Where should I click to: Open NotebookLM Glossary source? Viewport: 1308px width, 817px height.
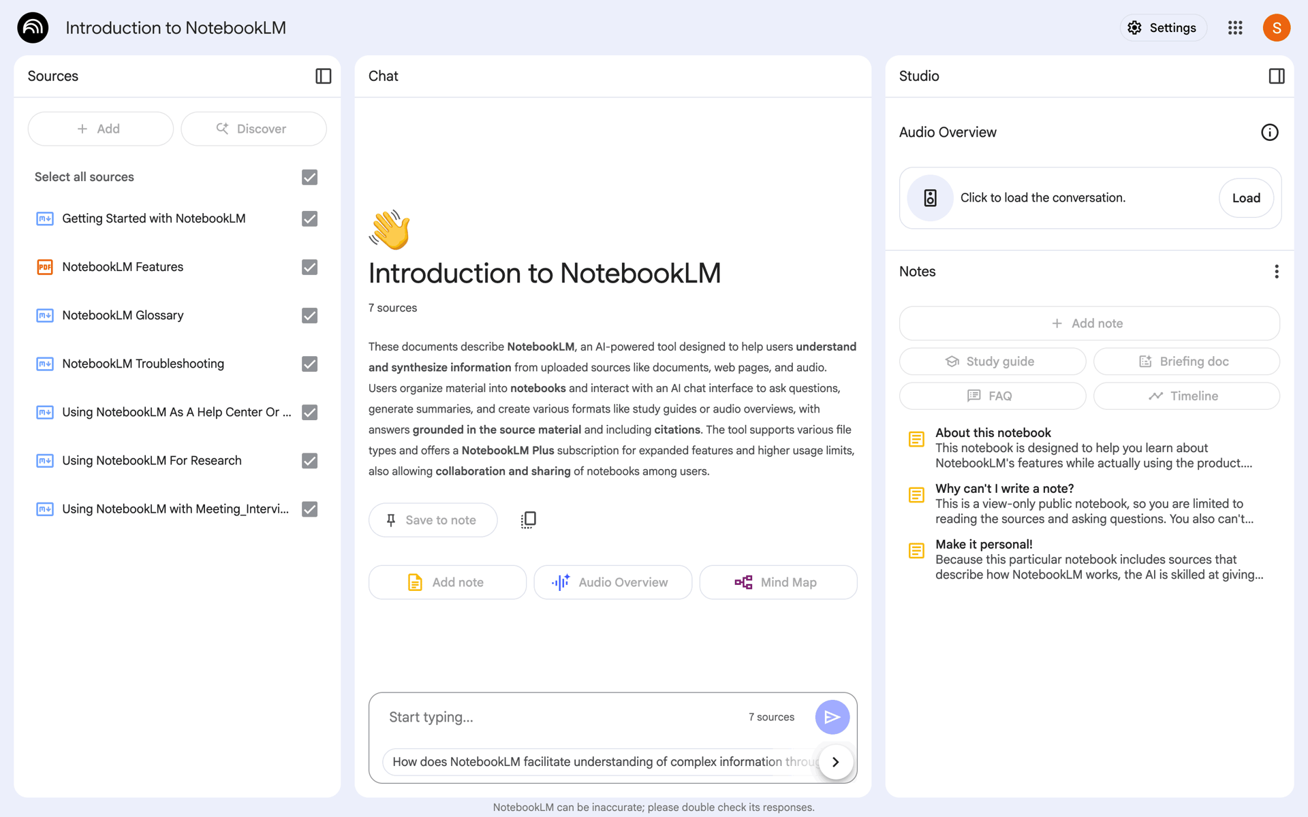click(123, 315)
